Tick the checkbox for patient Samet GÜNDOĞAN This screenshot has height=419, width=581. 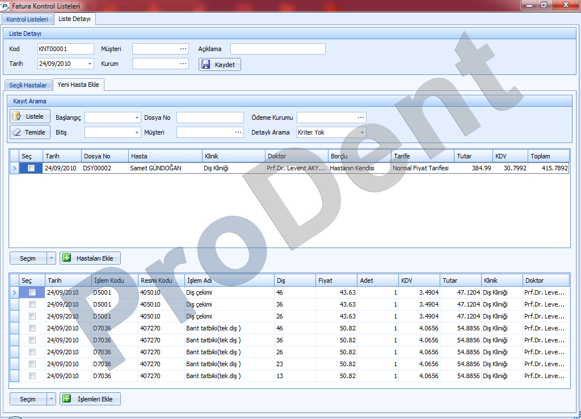point(31,168)
